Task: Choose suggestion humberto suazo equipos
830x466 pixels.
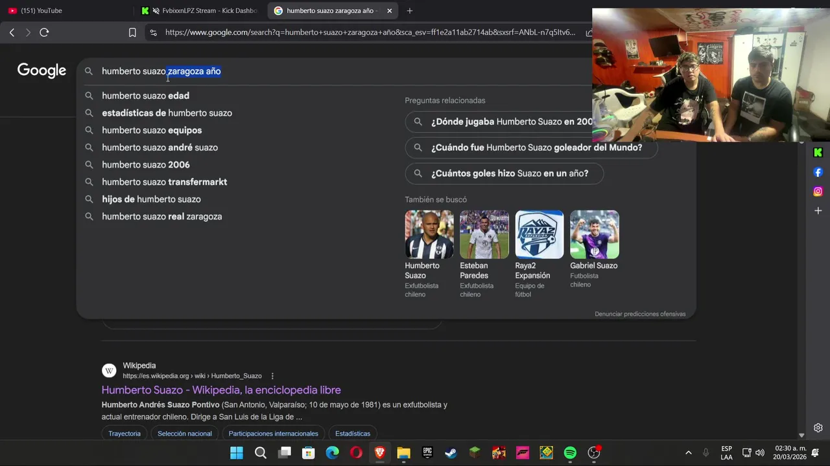Action: [152, 130]
